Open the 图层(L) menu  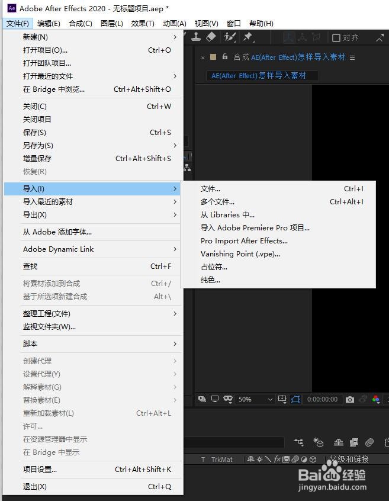click(x=112, y=23)
